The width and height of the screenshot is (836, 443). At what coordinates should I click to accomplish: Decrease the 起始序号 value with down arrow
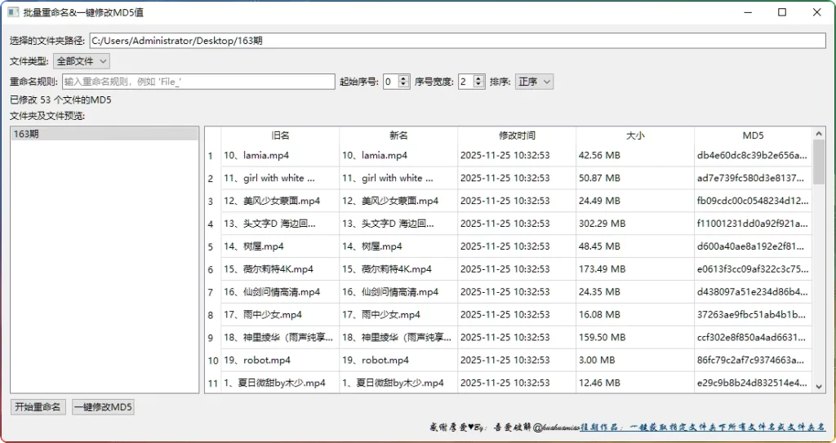coord(404,85)
